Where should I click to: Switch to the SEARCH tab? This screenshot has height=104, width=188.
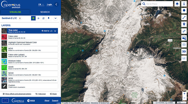45,12
